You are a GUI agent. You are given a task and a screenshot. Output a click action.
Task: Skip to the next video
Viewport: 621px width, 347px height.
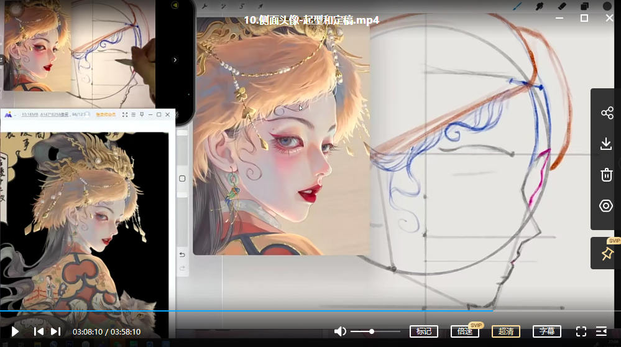(55, 331)
